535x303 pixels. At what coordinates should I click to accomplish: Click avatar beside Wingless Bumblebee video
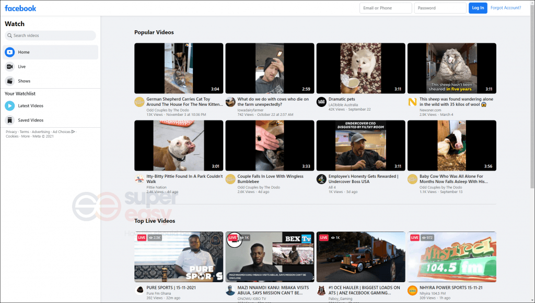[230, 179]
